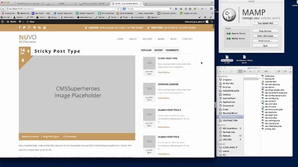This screenshot has height=167, width=298.
Task: Switch to the Popular tab
Action: [x=146, y=50]
